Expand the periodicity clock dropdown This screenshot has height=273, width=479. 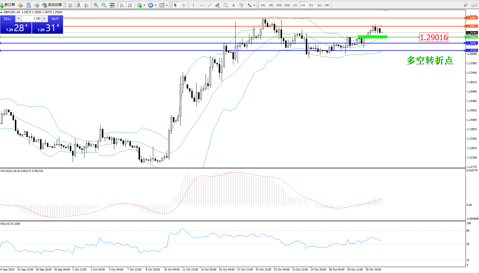pos(155,5)
